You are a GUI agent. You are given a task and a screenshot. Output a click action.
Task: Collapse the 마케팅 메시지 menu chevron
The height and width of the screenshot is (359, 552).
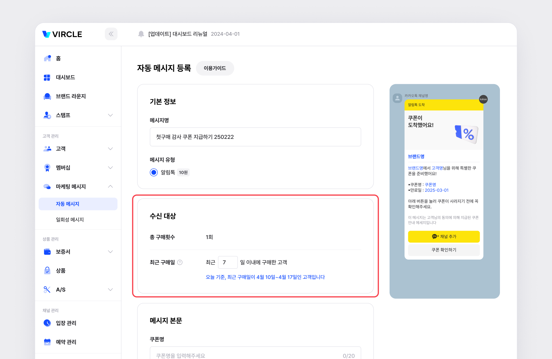(110, 186)
